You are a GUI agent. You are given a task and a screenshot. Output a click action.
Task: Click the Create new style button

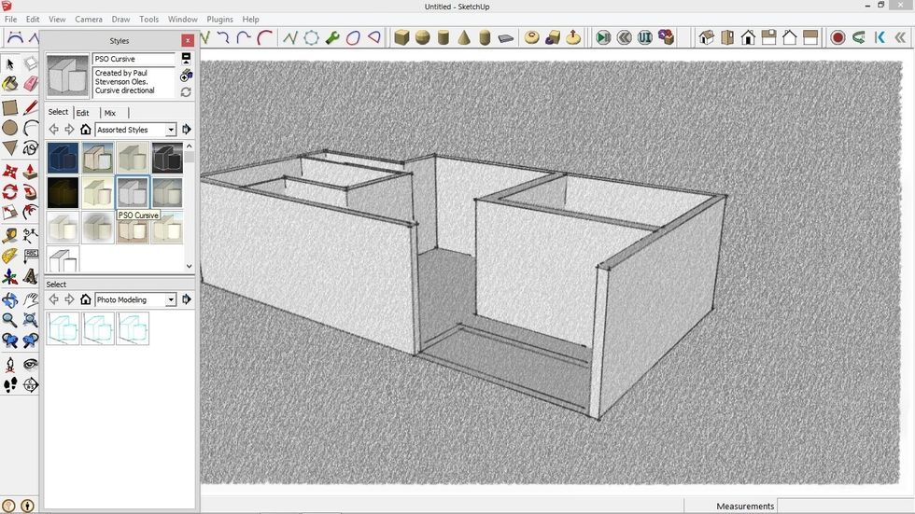tap(186, 76)
